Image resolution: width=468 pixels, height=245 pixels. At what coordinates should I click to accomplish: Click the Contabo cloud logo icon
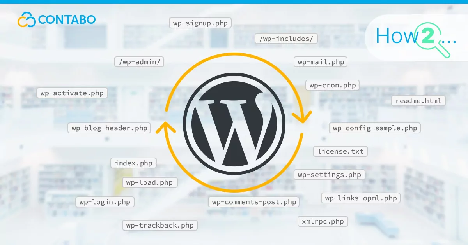coord(27,19)
